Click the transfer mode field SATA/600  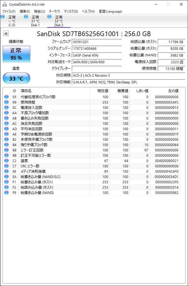tap(97, 62)
